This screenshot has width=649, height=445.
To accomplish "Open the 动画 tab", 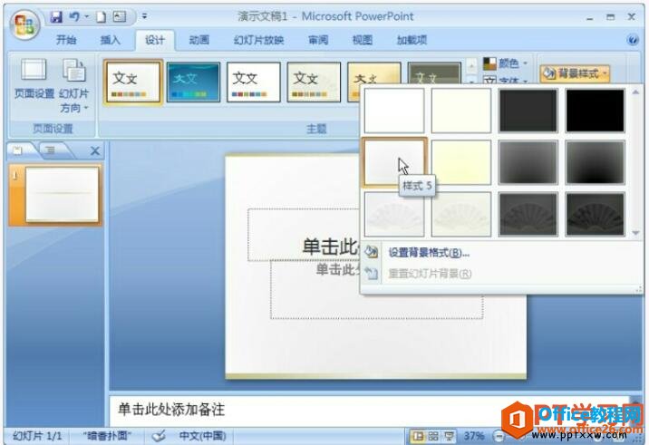I will pyautogui.click(x=199, y=40).
